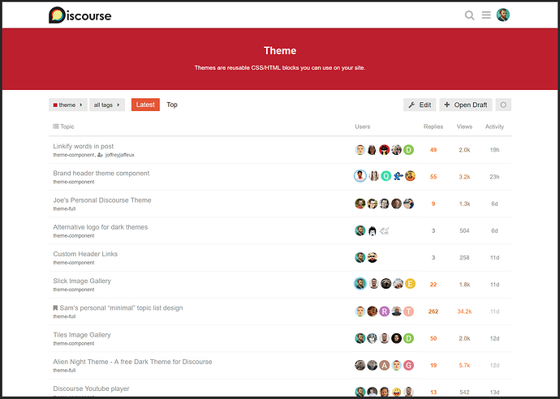Open the hamburger menu icon
This screenshot has width=560, height=399.
tap(486, 15)
